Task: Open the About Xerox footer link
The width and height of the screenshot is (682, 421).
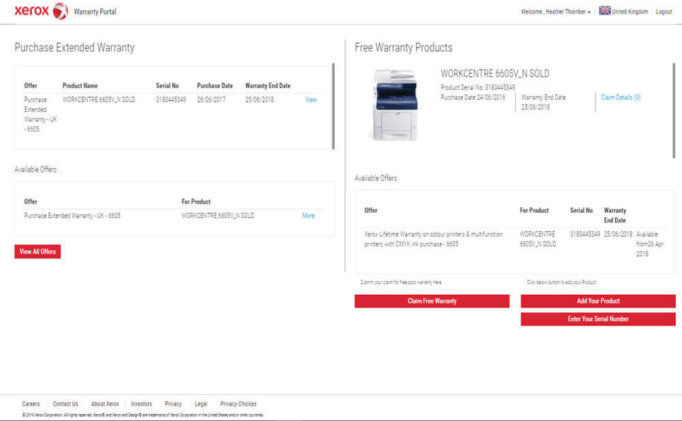Action: tap(105, 404)
